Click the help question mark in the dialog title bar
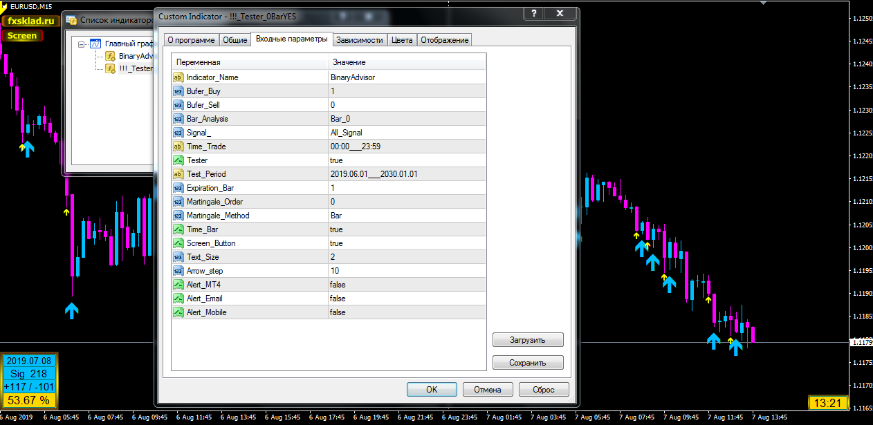 pyautogui.click(x=533, y=14)
